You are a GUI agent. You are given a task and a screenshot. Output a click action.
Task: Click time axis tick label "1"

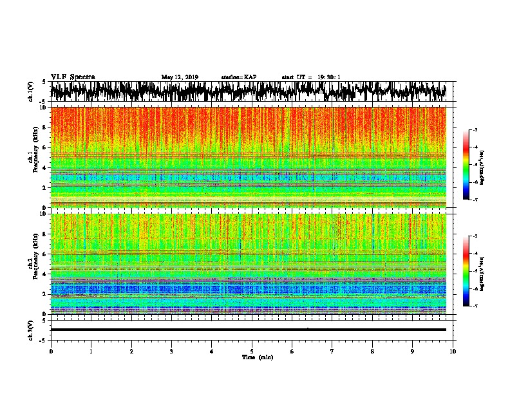(x=91, y=352)
